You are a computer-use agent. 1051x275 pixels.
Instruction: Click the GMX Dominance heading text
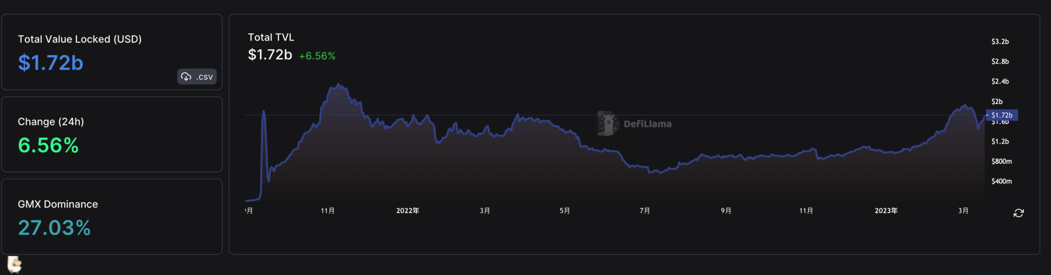tap(58, 204)
